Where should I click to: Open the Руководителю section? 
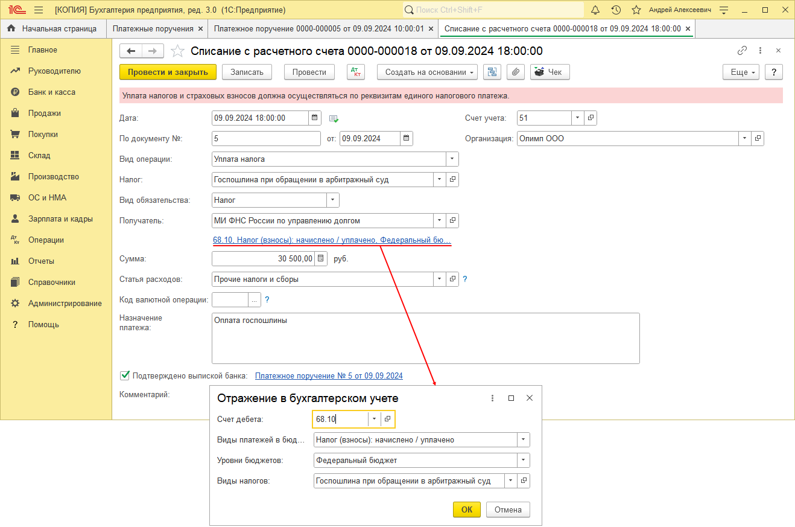(56, 71)
